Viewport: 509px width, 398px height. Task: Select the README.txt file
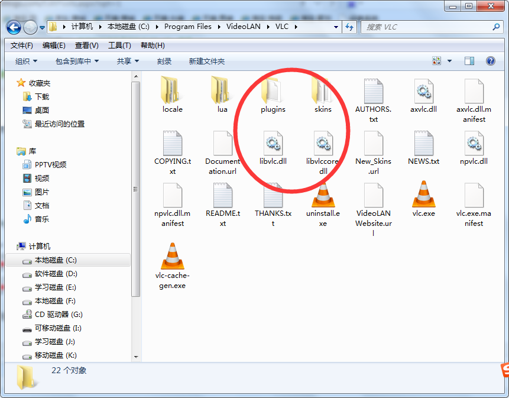pos(223,205)
